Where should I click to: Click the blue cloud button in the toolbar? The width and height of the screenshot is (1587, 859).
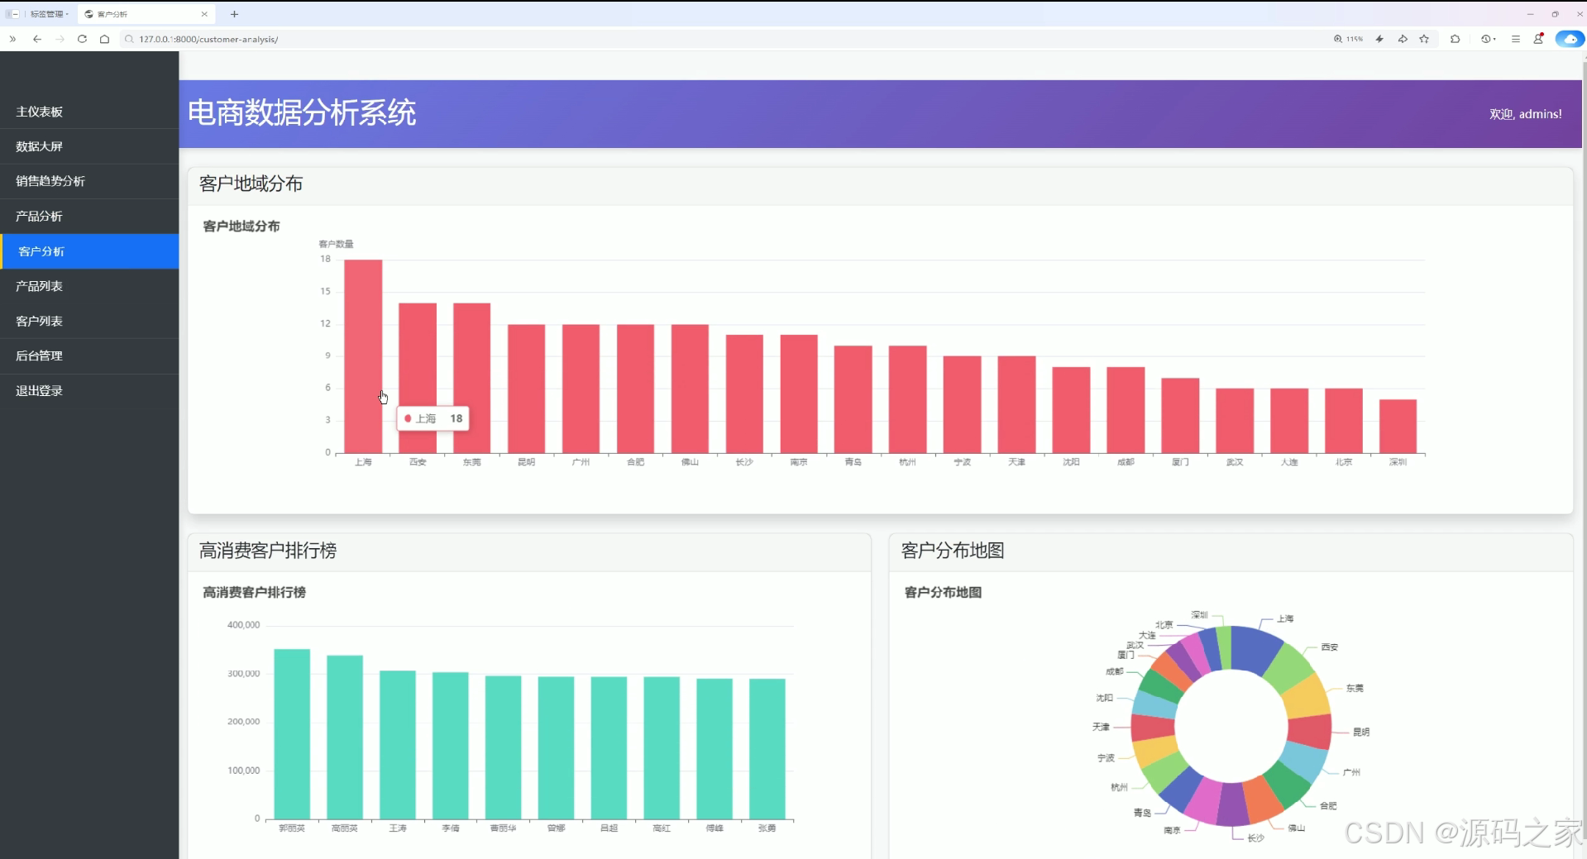[1570, 39]
